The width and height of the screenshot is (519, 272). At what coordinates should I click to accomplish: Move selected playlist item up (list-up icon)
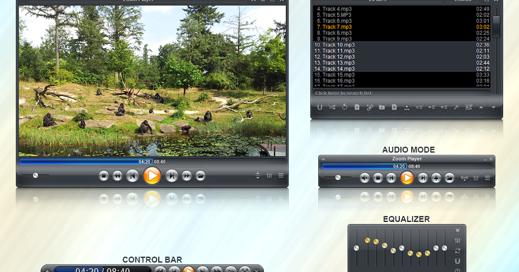tap(432, 108)
